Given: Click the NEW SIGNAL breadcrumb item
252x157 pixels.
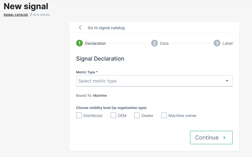Looking at the screenshot, I should tap(42, 15).
